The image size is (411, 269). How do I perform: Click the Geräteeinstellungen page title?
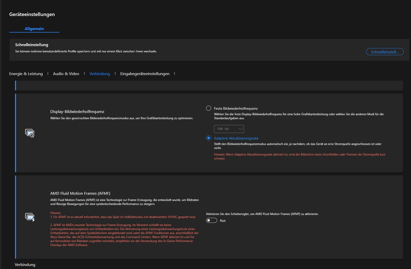32,15
